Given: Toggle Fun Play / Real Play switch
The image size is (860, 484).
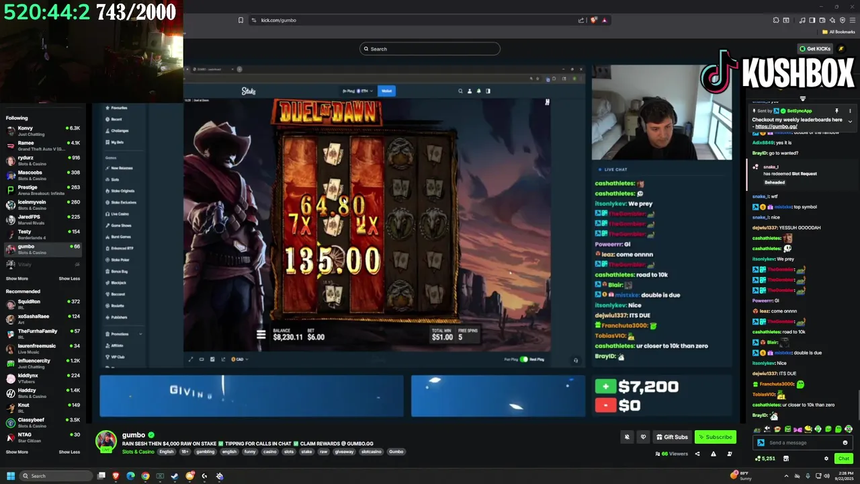Looking at the screenshot, I should pos(524,359).
